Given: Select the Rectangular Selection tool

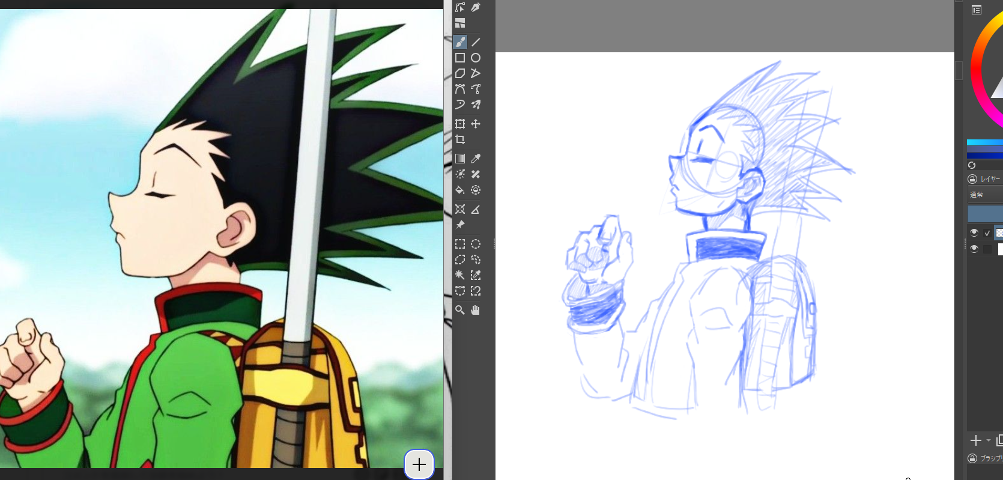Looking at the screenshot, I should (460, 244).
